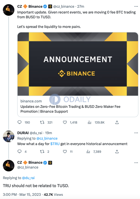Open the @cz_binance link in DURAI's reply
The width and height of the screenshot is (140, 199).
coord(47,138)
